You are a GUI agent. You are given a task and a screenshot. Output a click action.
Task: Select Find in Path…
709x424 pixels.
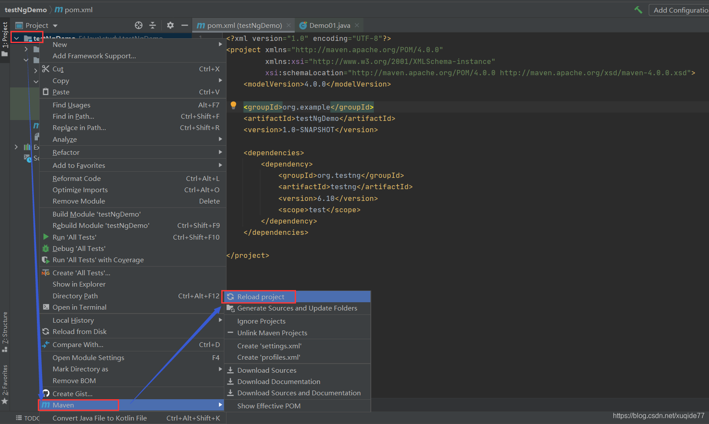(133, 116)
